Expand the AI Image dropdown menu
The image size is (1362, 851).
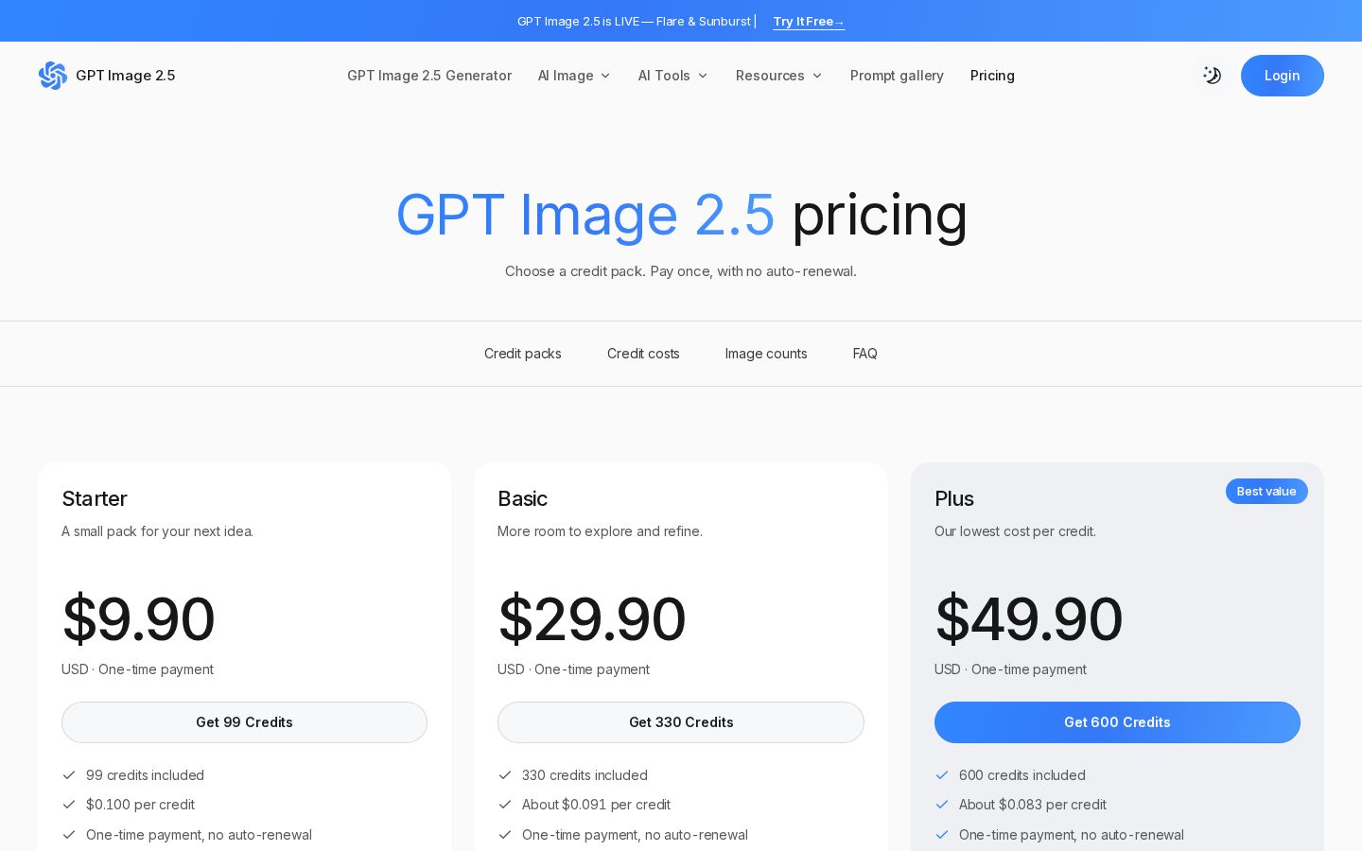click(x=574, y=76)
